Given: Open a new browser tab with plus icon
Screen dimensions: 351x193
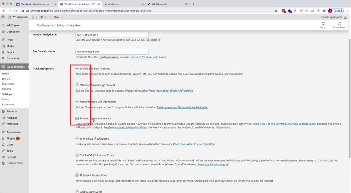Looking at the screenshot, I should [x=193, y=4].
